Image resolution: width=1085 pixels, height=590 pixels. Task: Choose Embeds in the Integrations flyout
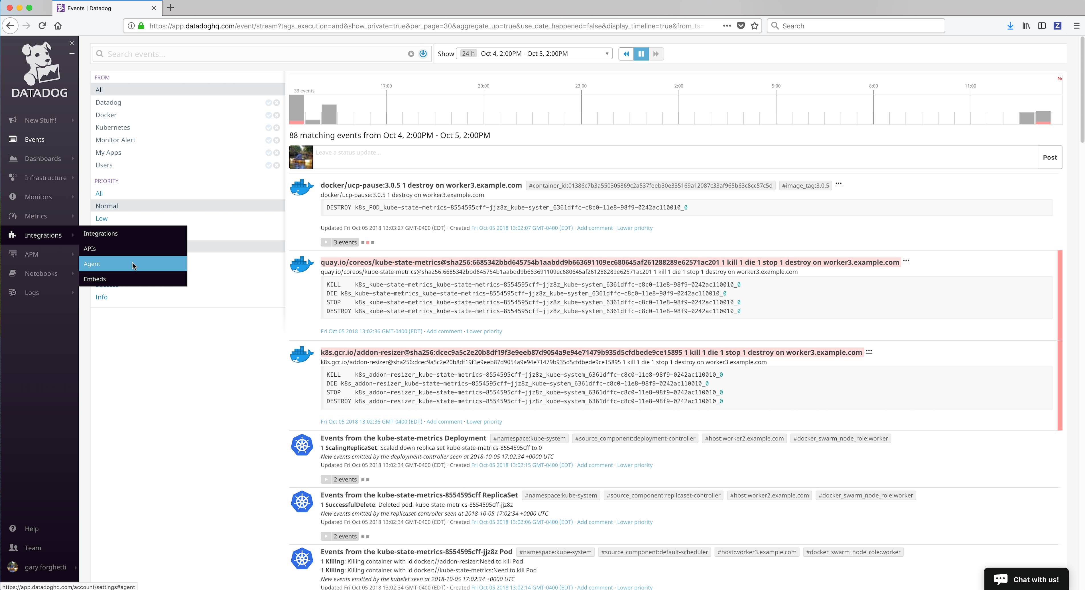pos(133,279)
